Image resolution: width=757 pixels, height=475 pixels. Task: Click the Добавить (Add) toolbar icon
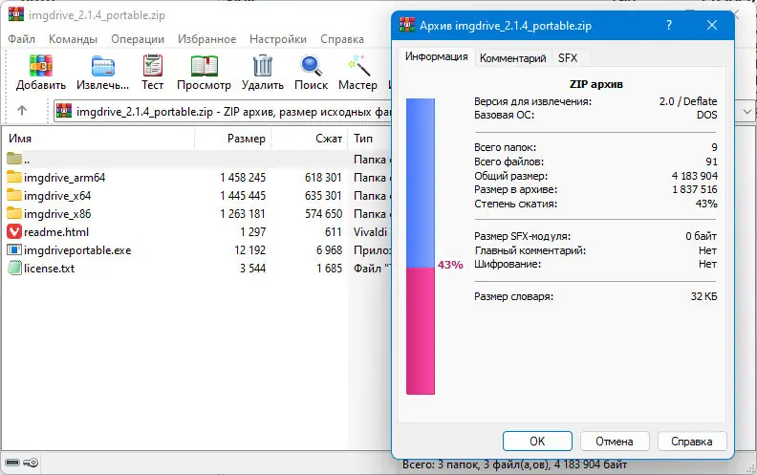pos(40,66)
